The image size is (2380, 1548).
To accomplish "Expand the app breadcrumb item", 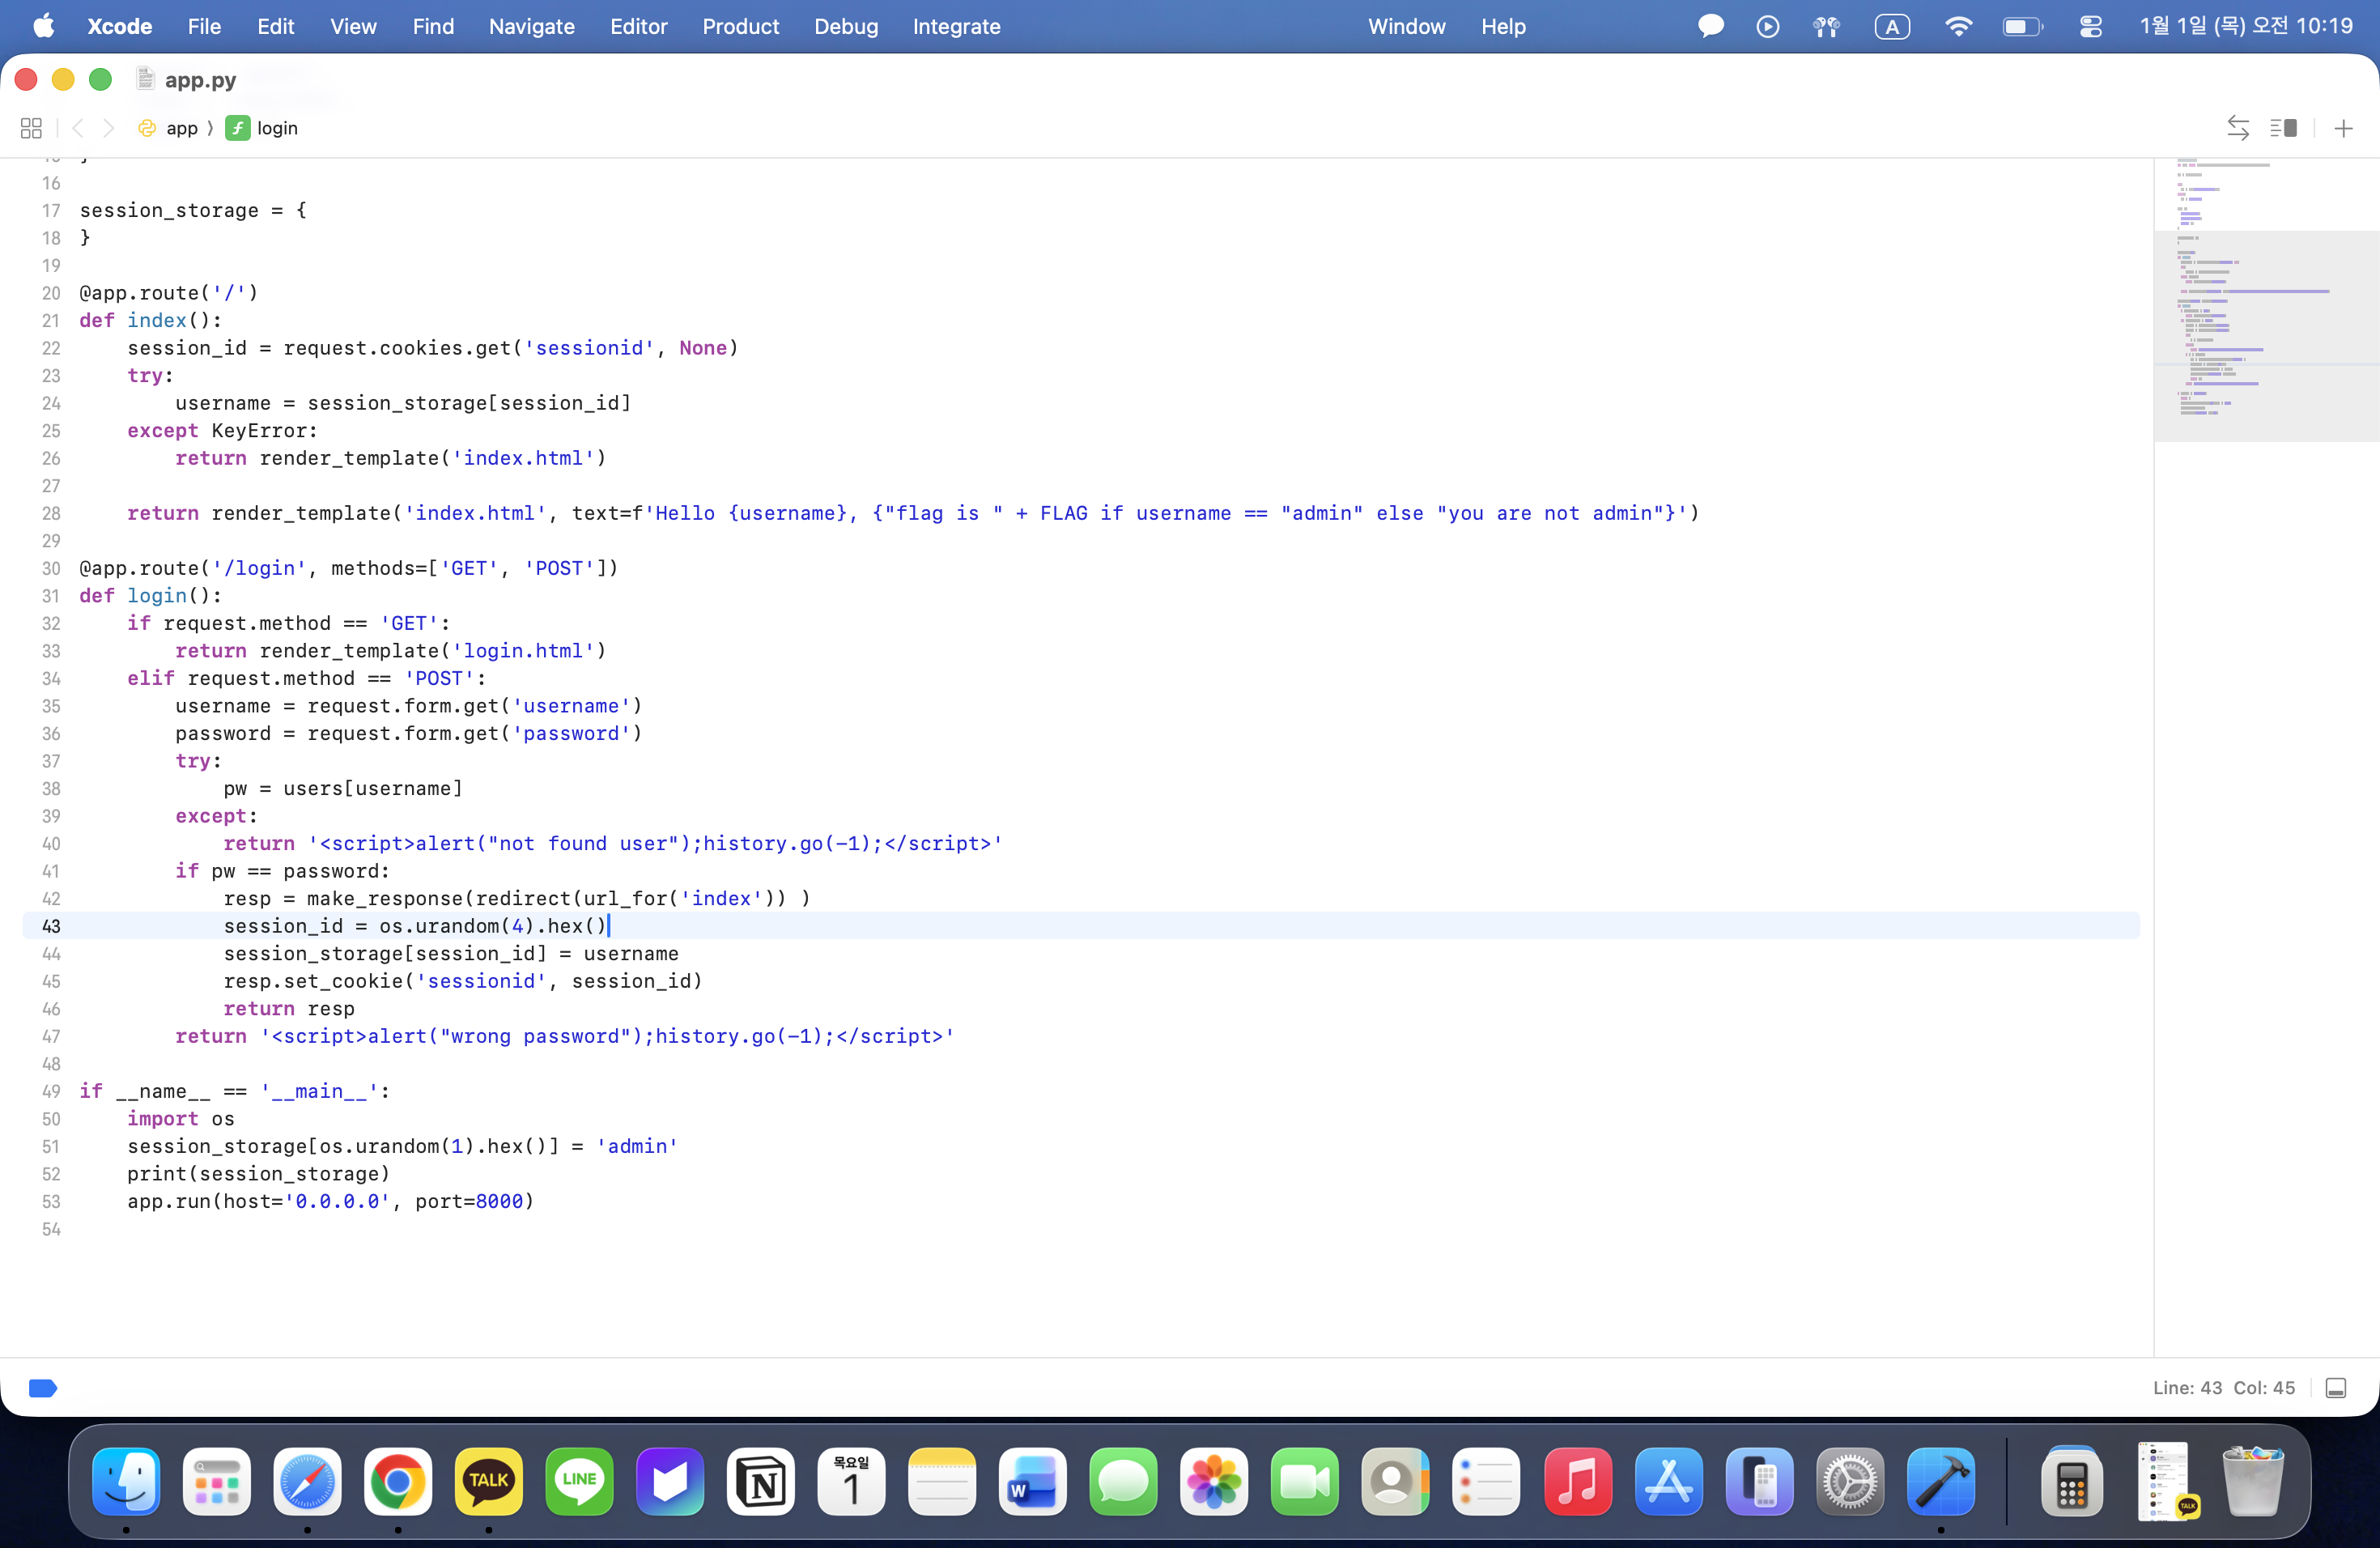I will click(x=181, y=128).
